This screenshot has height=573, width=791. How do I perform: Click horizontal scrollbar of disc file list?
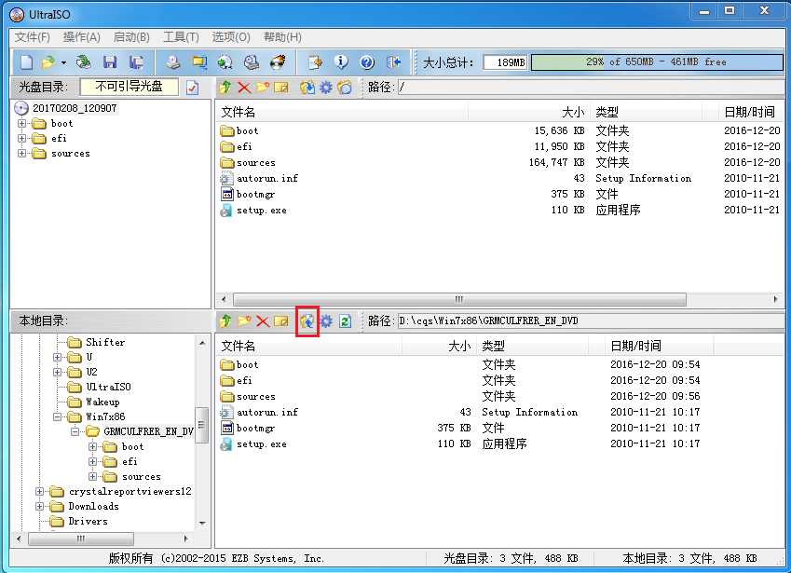tap(459, 300)
